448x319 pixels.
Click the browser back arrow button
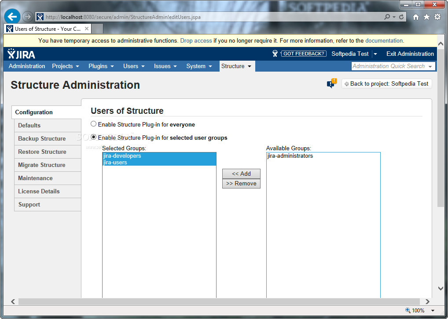(12, 17)
